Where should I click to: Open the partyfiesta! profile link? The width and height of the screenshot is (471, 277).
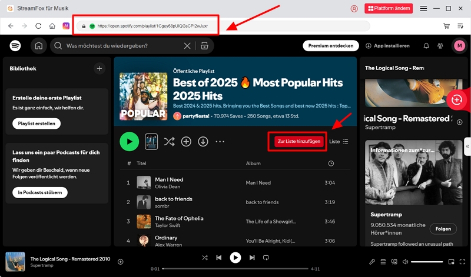[x=196, y=116]
